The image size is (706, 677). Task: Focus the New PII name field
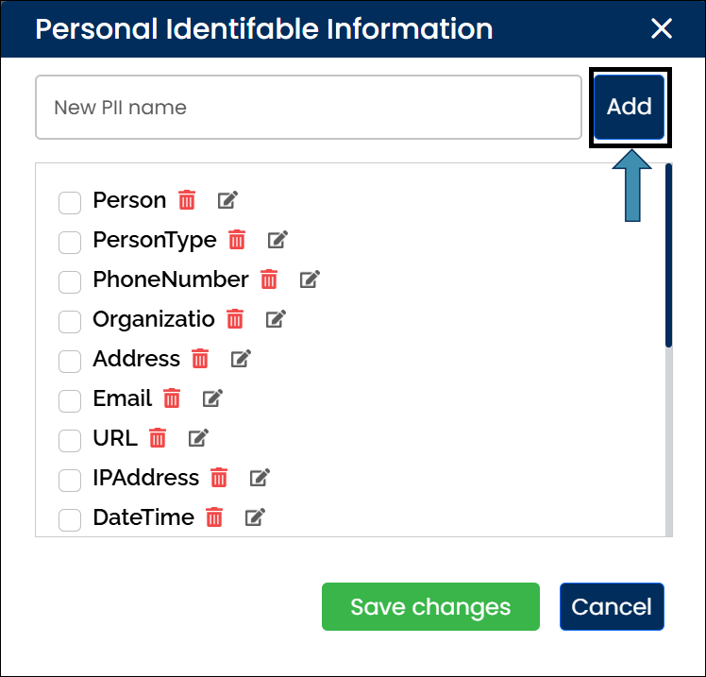click(308, 108)
